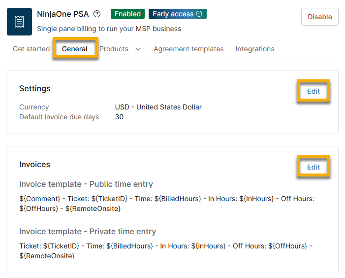Image resolution: width=345 pixels, height=278 pixels.
Task: Select the General tab
Action: coord(75,49)
